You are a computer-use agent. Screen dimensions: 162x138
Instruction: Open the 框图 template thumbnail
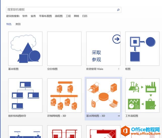[142, 49]
